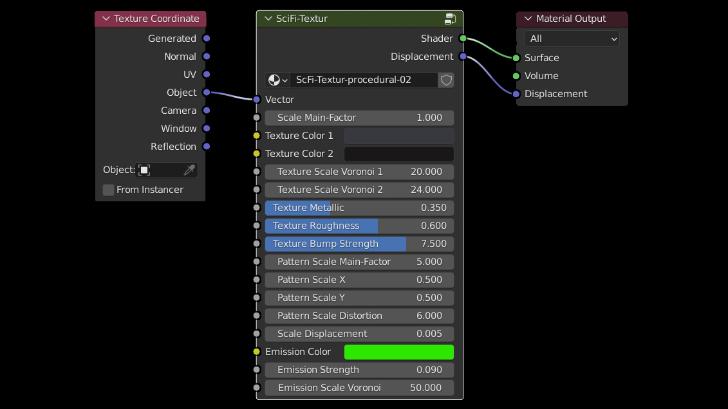Collapse the Material Output node
The width and height of the screenshot is (728, 409).
point(528,19)
